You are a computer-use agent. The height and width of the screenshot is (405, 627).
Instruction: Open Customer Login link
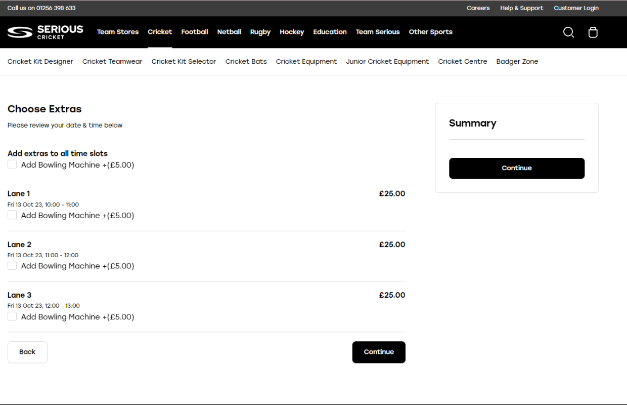coord(576,8)
